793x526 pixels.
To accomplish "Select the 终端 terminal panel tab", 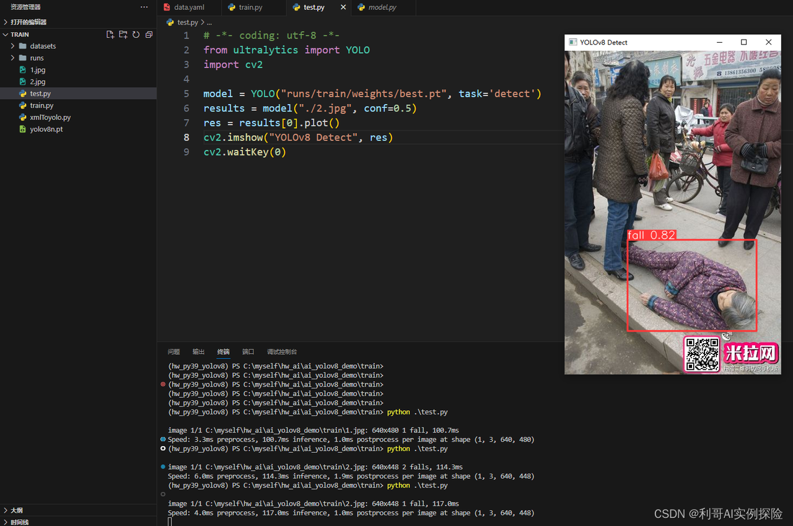I will [x=223, y=352].
